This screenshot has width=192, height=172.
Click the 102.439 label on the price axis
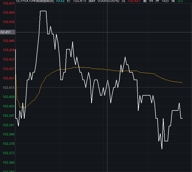click(x=8, y=50)
